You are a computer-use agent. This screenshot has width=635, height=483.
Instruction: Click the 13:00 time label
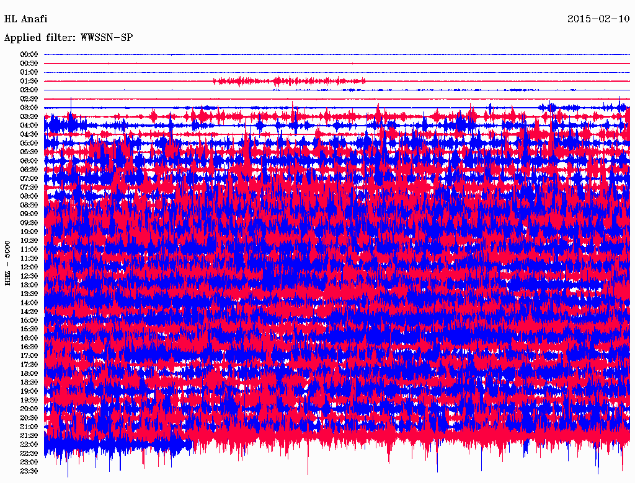tap(29, 285)
